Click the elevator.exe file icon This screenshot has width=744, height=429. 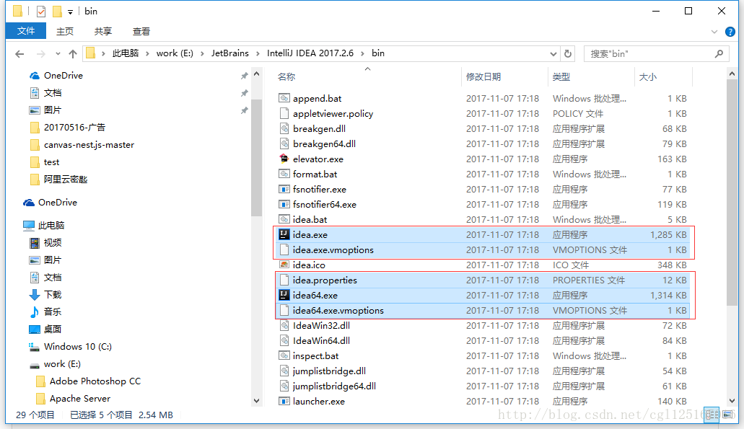tap(284, 159)
